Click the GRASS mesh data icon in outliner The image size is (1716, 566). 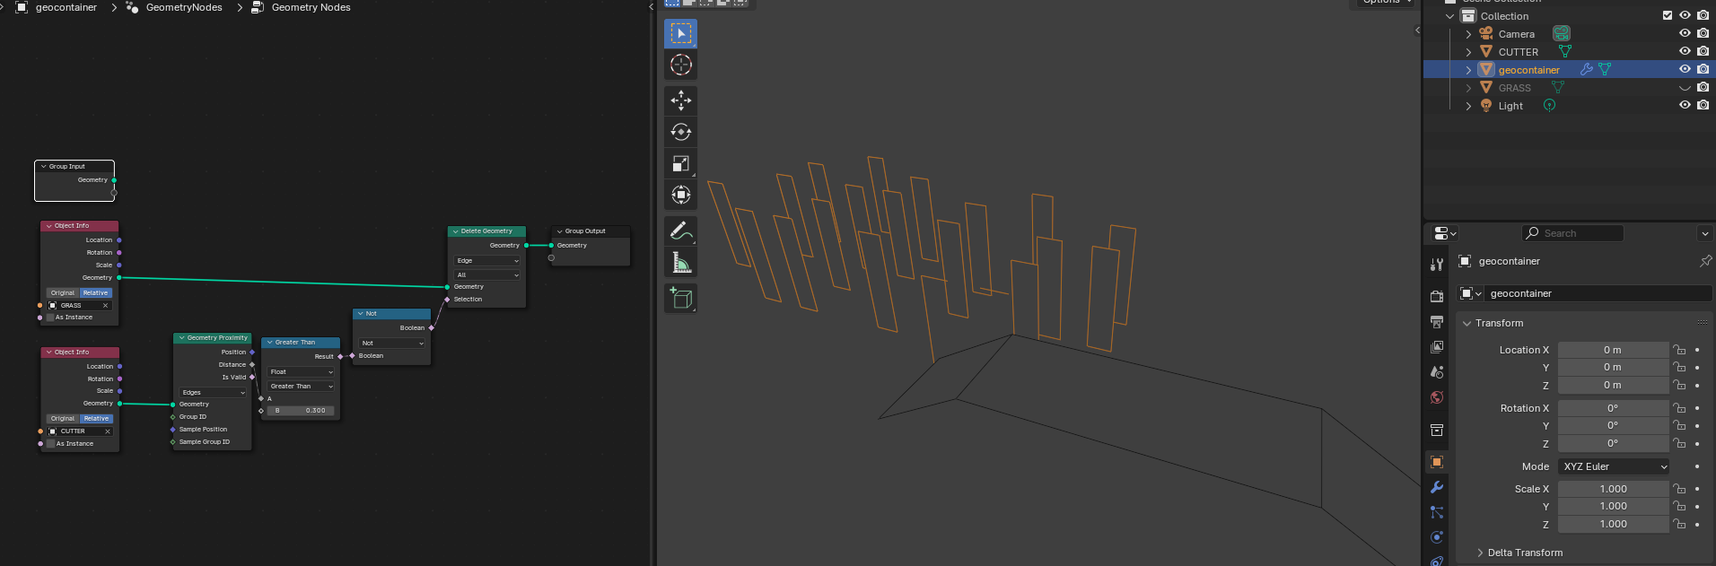(1558, 87)
